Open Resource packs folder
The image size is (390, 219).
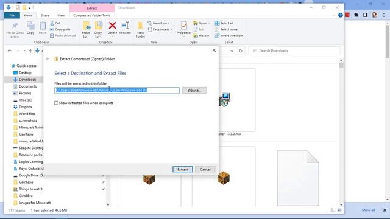click(x=30, y=155)
